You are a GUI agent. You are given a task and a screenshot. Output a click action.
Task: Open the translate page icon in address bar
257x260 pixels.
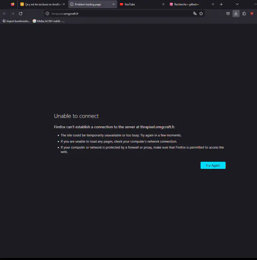195,14
